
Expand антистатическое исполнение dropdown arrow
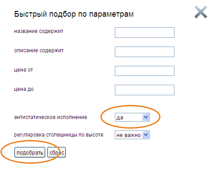[146, 117]
